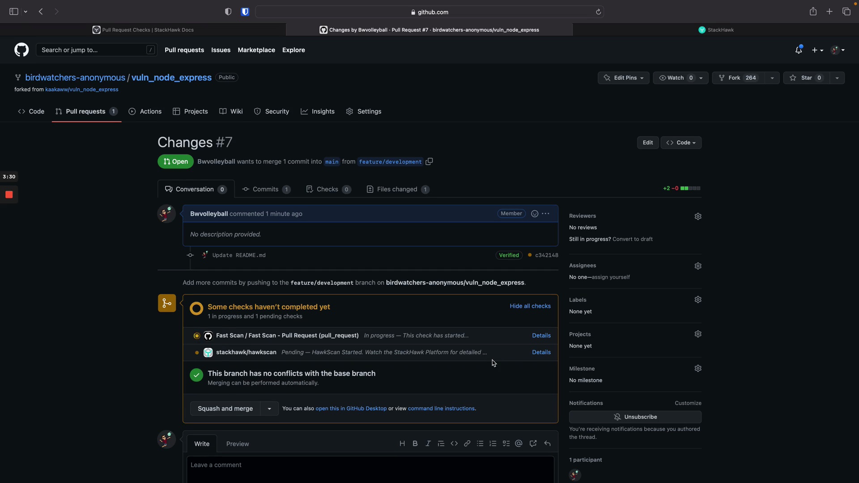Unsubscribe from thread notifications
This screenshot has height=483, width=859.
(635, 417)
